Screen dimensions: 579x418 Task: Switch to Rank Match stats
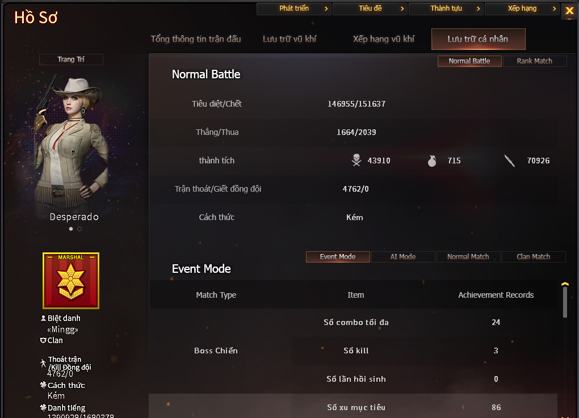[x=534, y=61]
